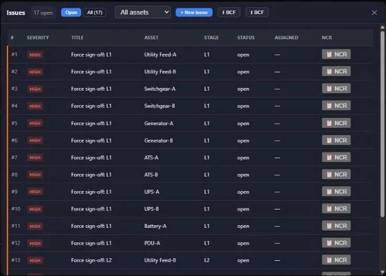
Task: Click the + New Issue button
Action: (194, 13)
